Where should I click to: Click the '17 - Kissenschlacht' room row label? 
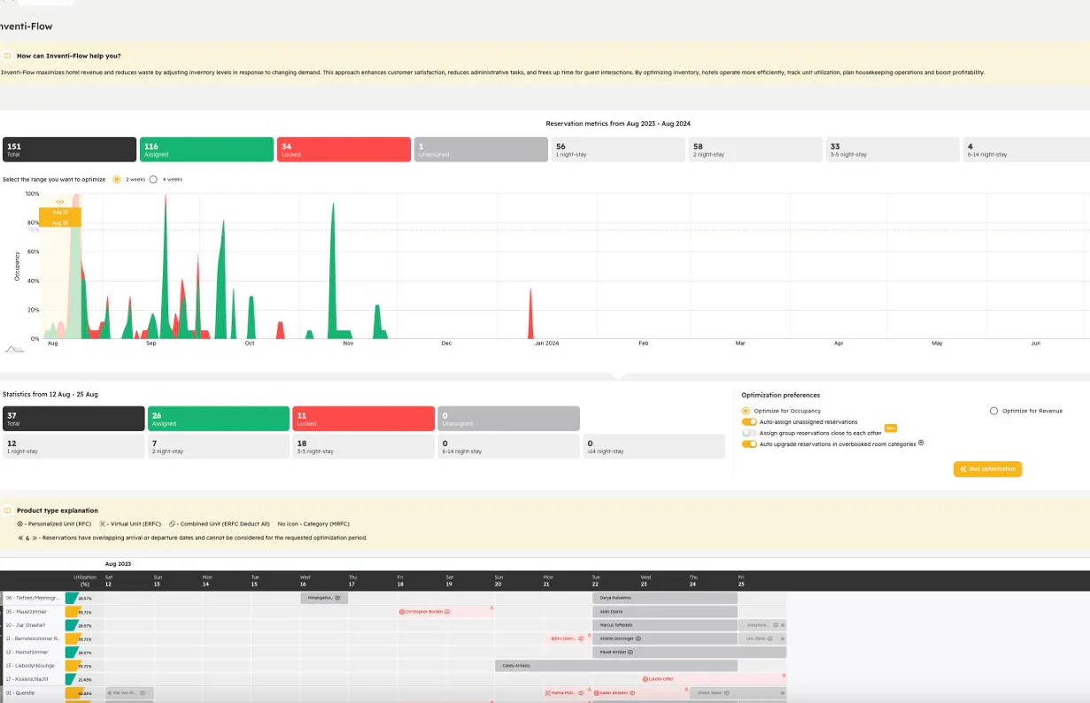[x=27, y=679]
